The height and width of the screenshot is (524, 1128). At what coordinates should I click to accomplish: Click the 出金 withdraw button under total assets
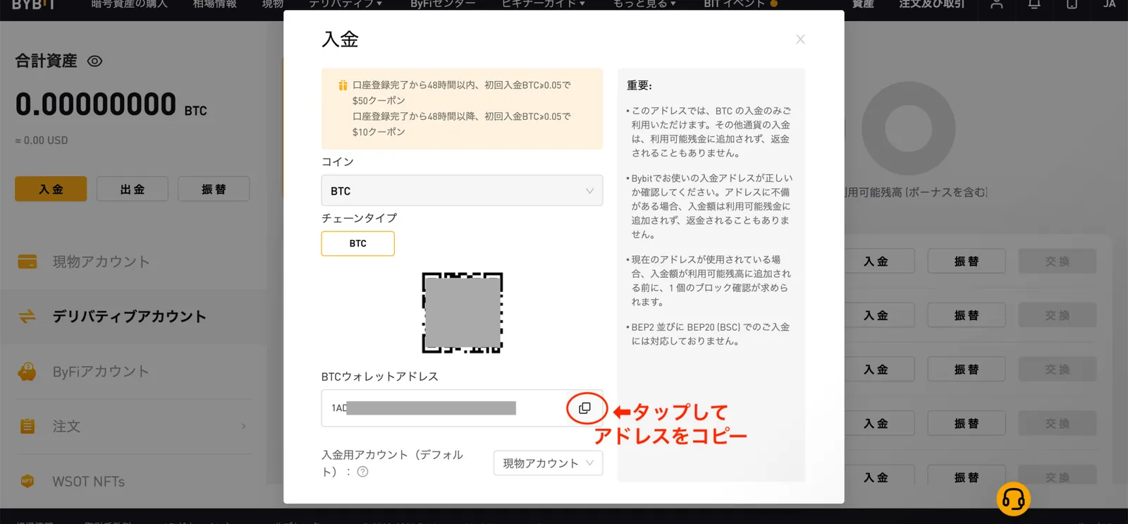pos(133,189)
